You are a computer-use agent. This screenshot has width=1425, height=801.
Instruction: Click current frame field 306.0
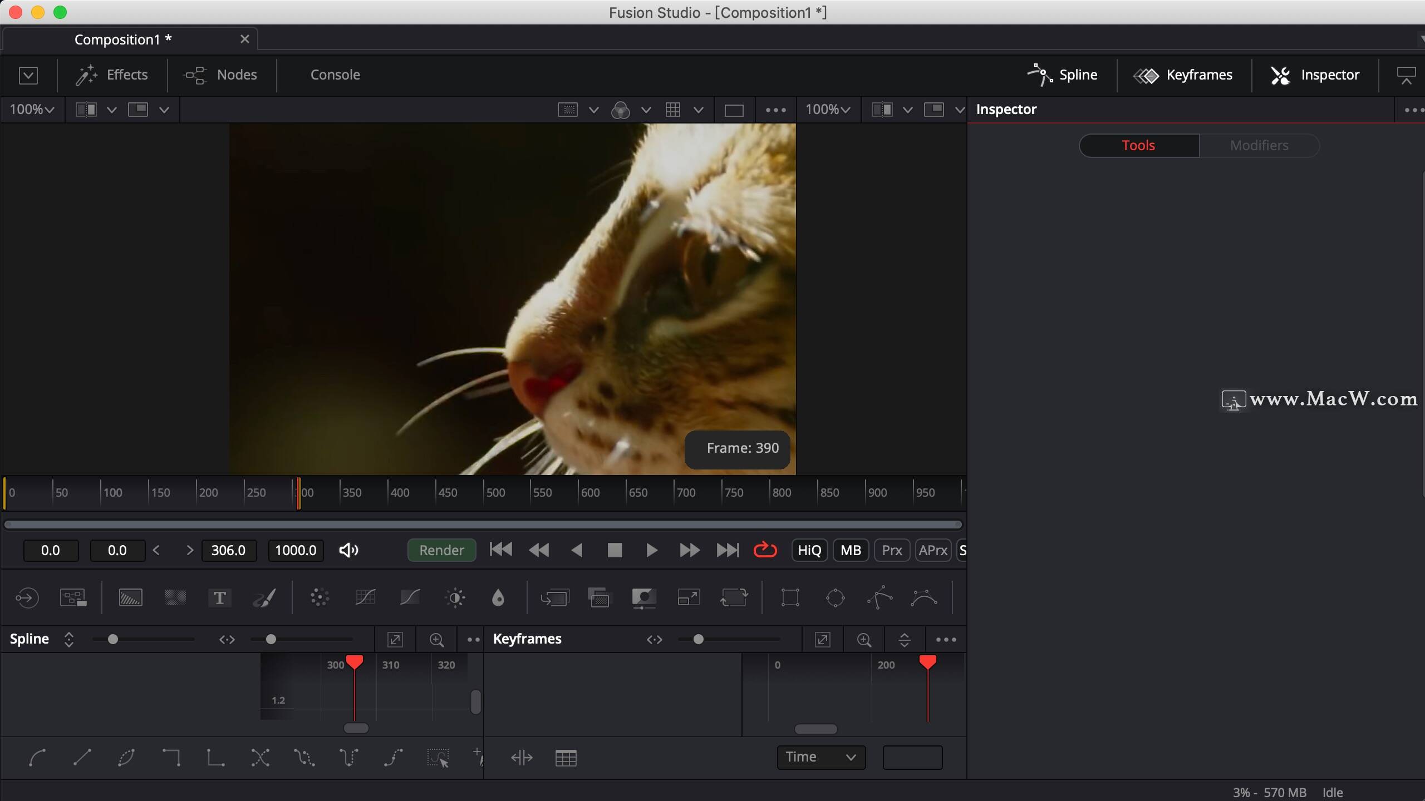tap(229, 550)
